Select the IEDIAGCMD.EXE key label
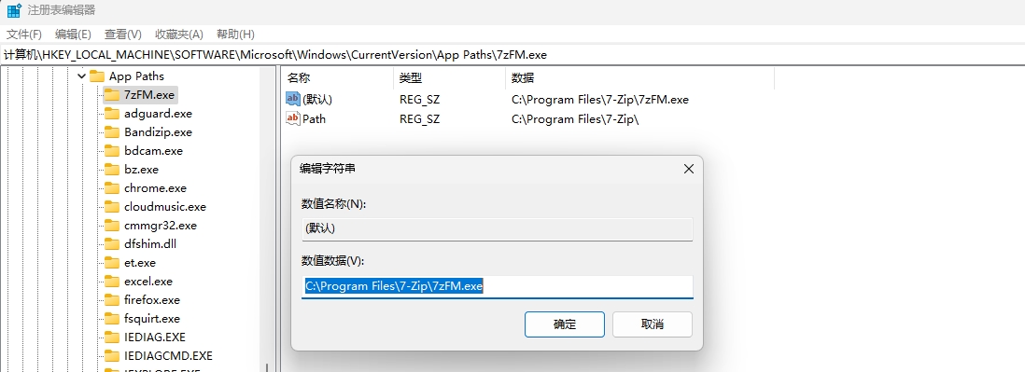This screenshot has width=1025, height=372. [168, 356]
